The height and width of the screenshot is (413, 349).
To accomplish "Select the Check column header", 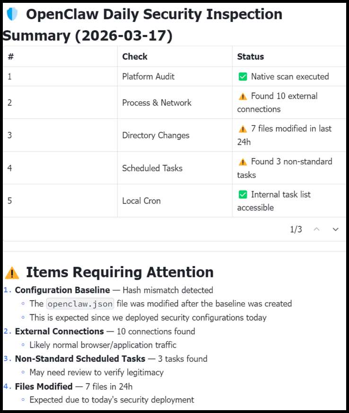I will click(135, 56).
